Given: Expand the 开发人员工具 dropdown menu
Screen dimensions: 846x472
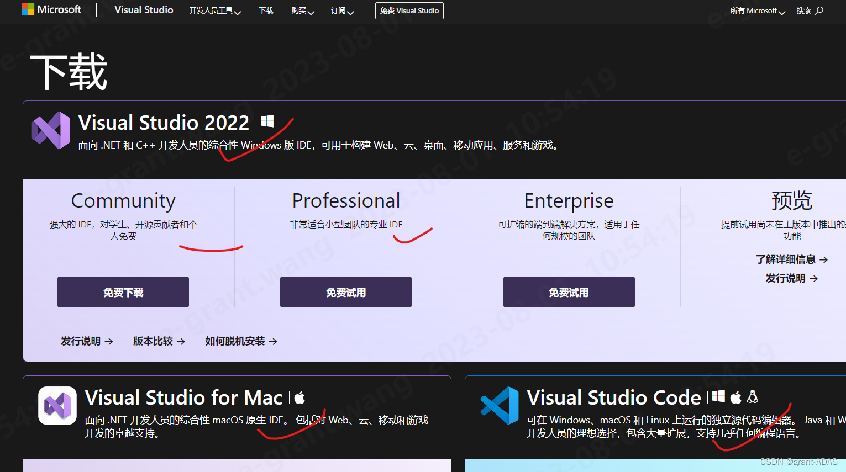Looking at the screenshot, I should tap(215, 10).
